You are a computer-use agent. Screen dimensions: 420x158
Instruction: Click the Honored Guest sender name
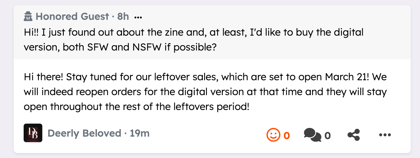(72, 16)
